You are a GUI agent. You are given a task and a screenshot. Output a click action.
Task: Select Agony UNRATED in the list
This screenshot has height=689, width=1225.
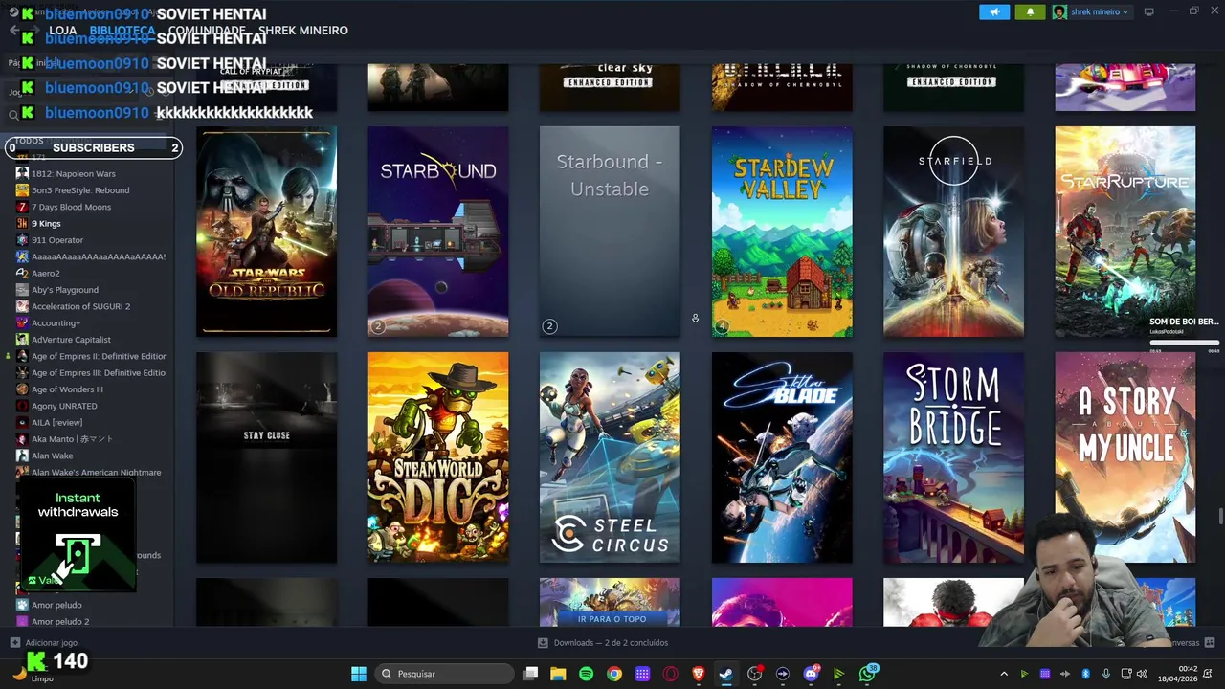[x=64, y=406]
